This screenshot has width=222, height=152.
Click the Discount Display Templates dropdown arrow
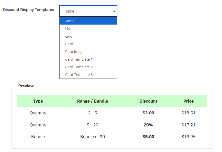tap(114, 11)
